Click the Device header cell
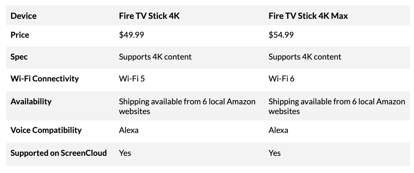This screenshot has width=414, height=173. [24, 16]
